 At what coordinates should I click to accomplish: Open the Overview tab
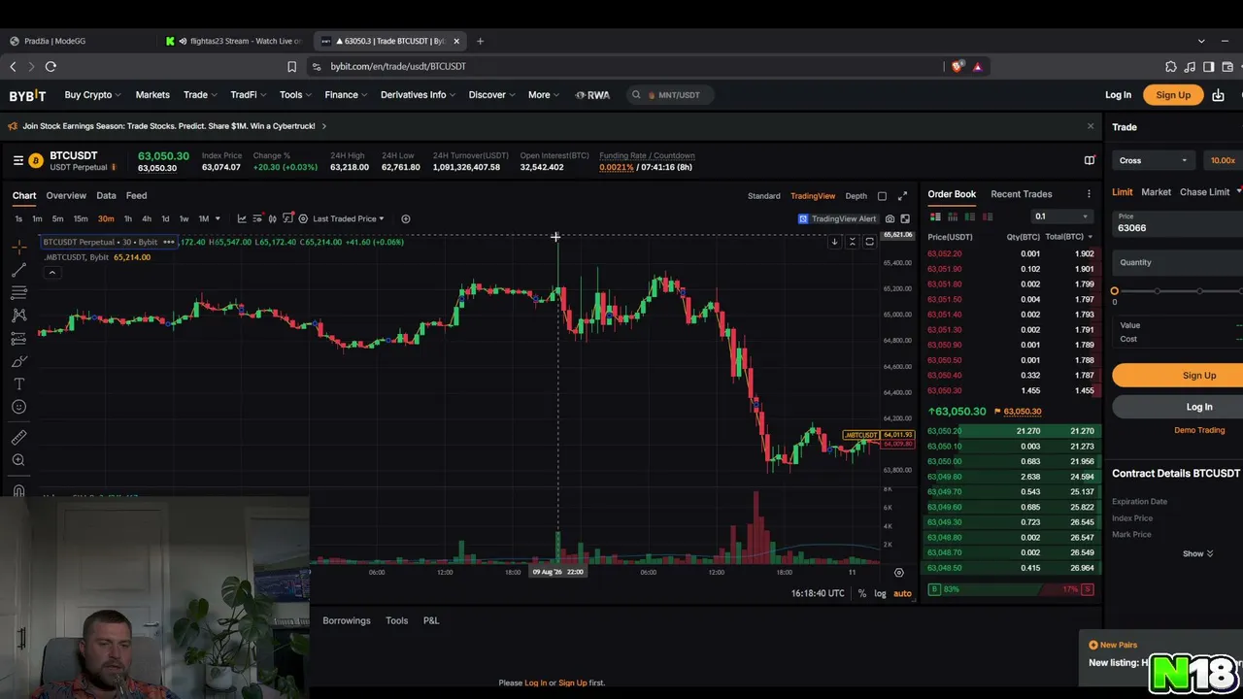(66, 196)
